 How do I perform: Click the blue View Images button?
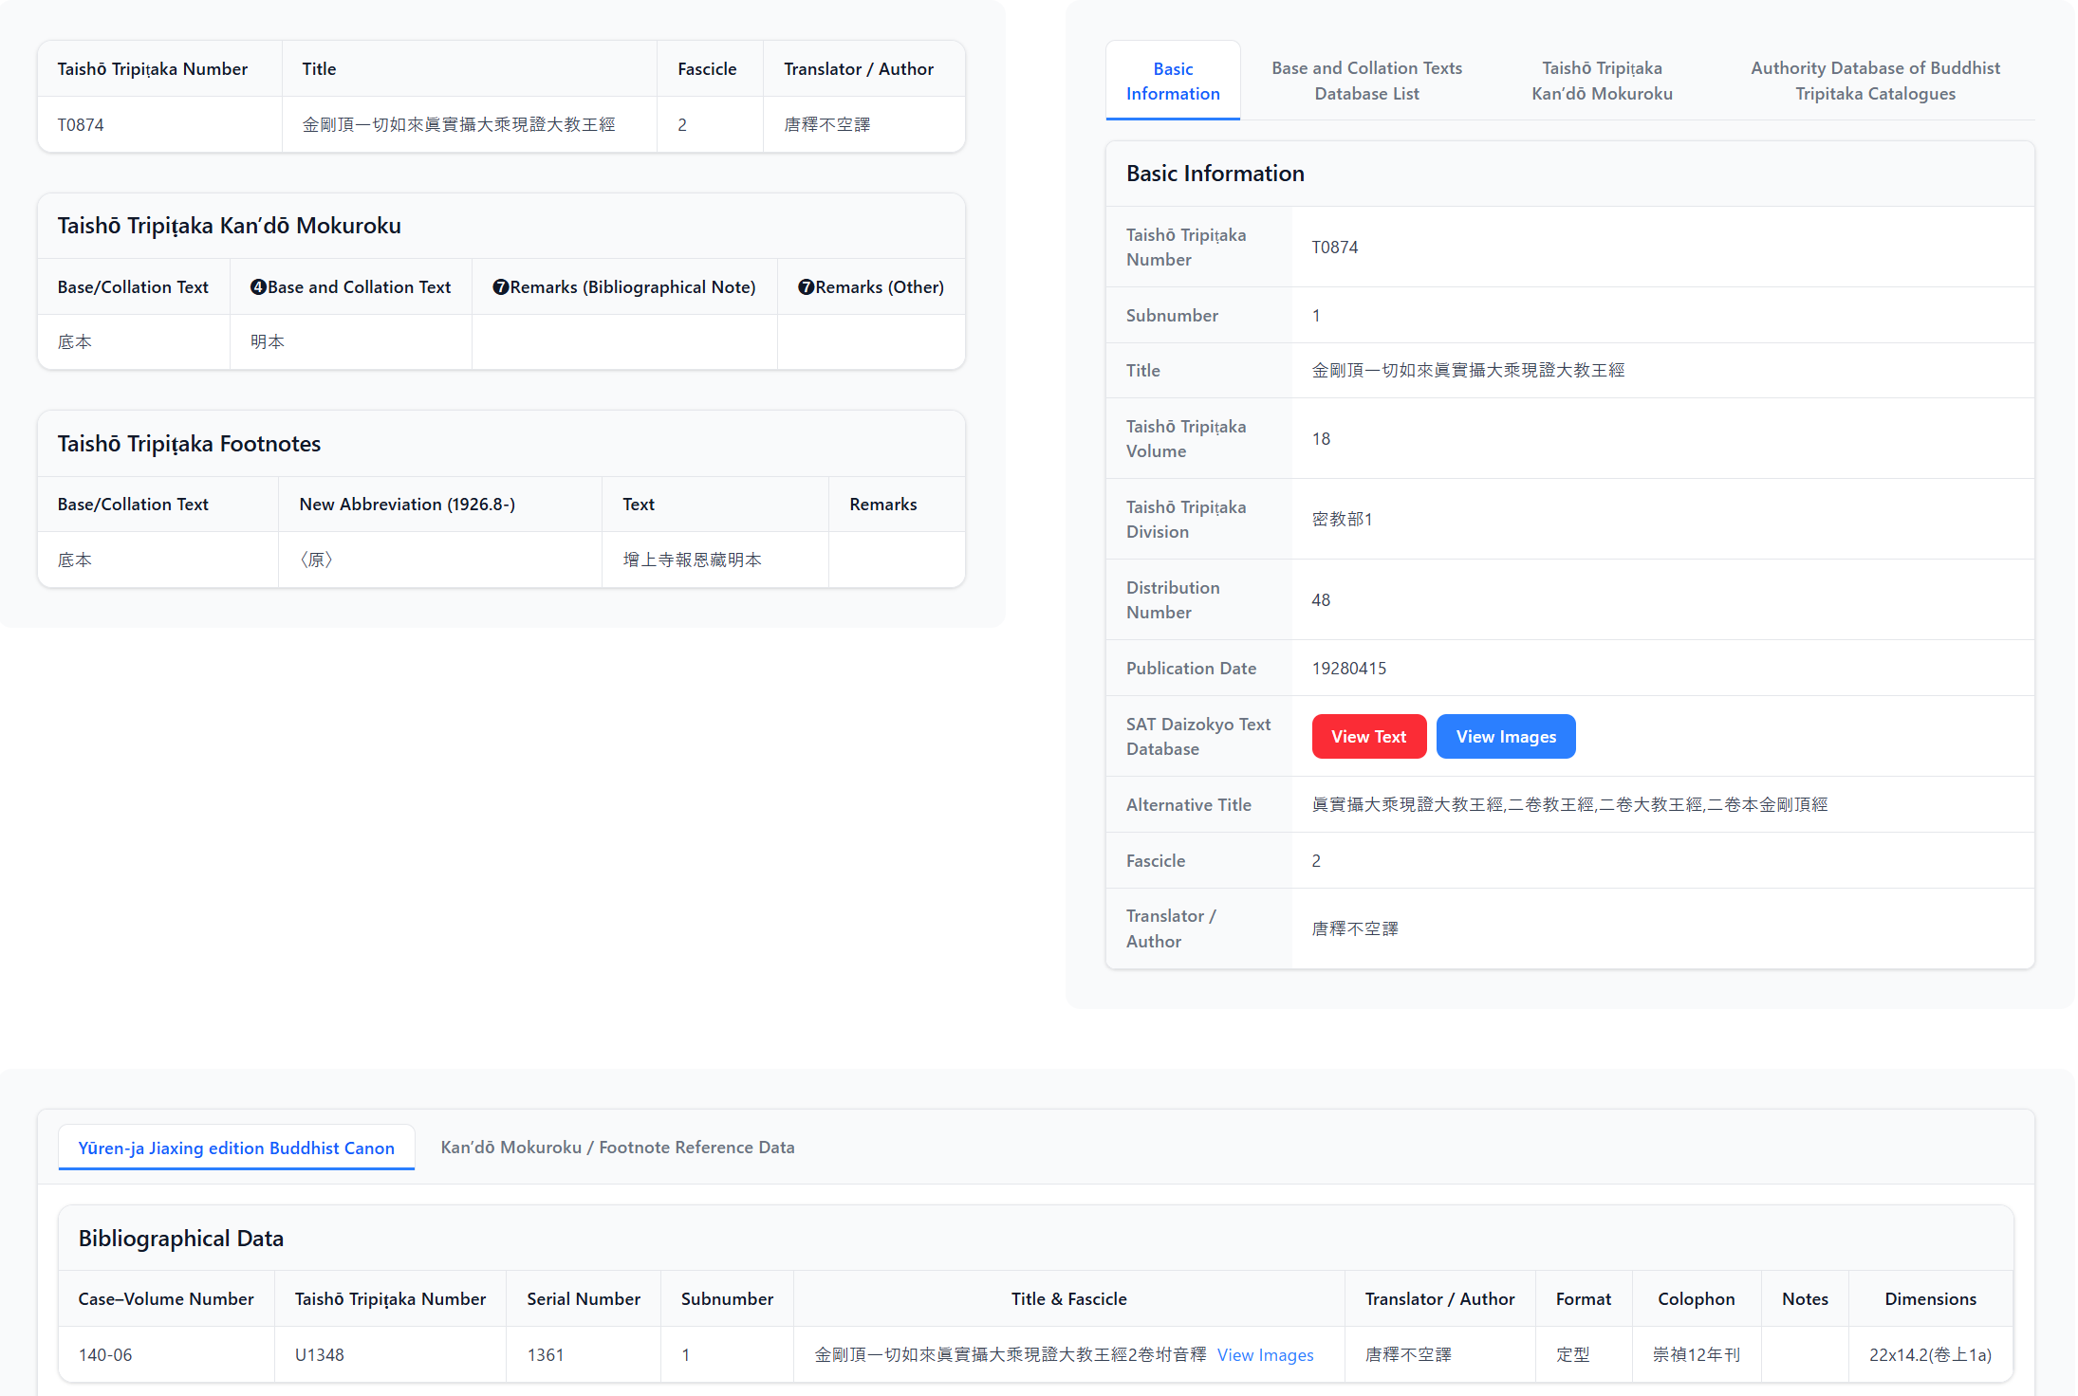coord(1506,737)
